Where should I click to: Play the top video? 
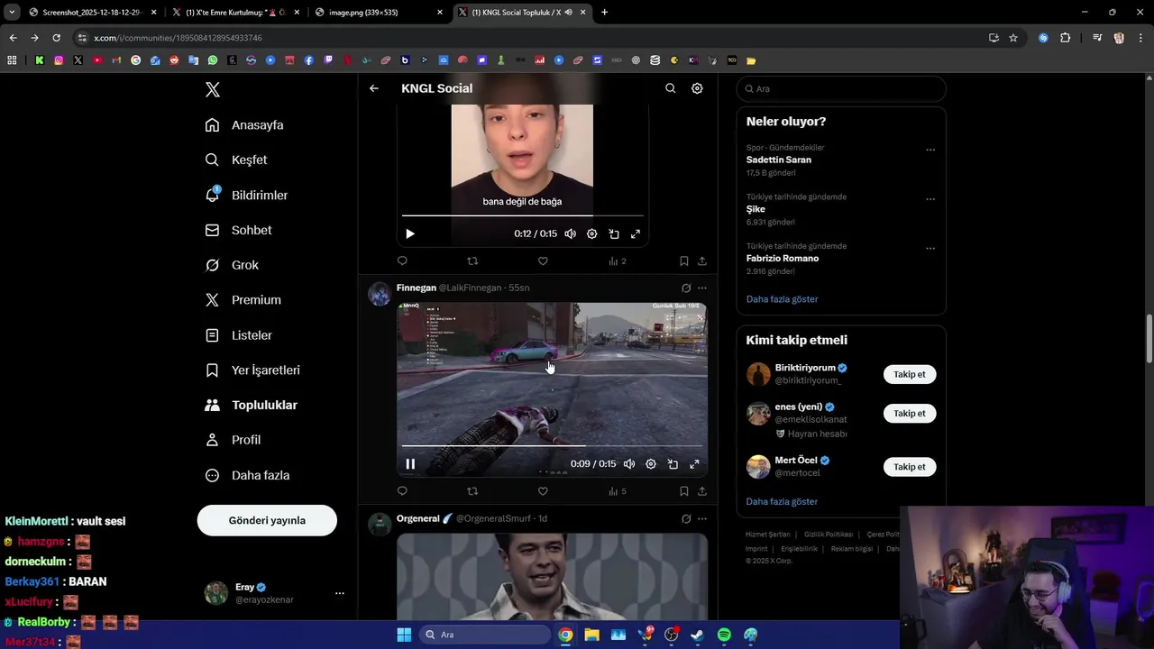[x=410, y=233]
